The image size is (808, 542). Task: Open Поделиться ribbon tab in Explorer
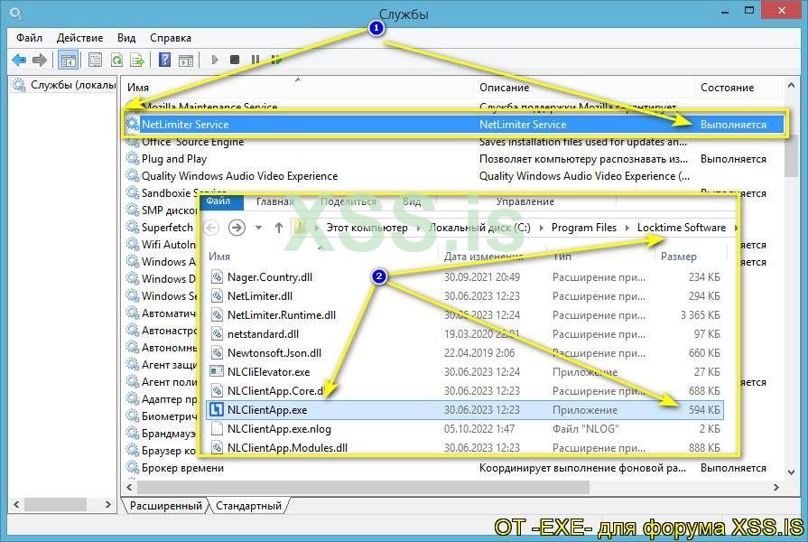(348, 201)
